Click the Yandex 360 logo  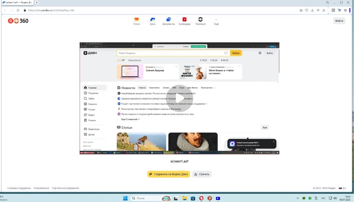tap(18, 21)
